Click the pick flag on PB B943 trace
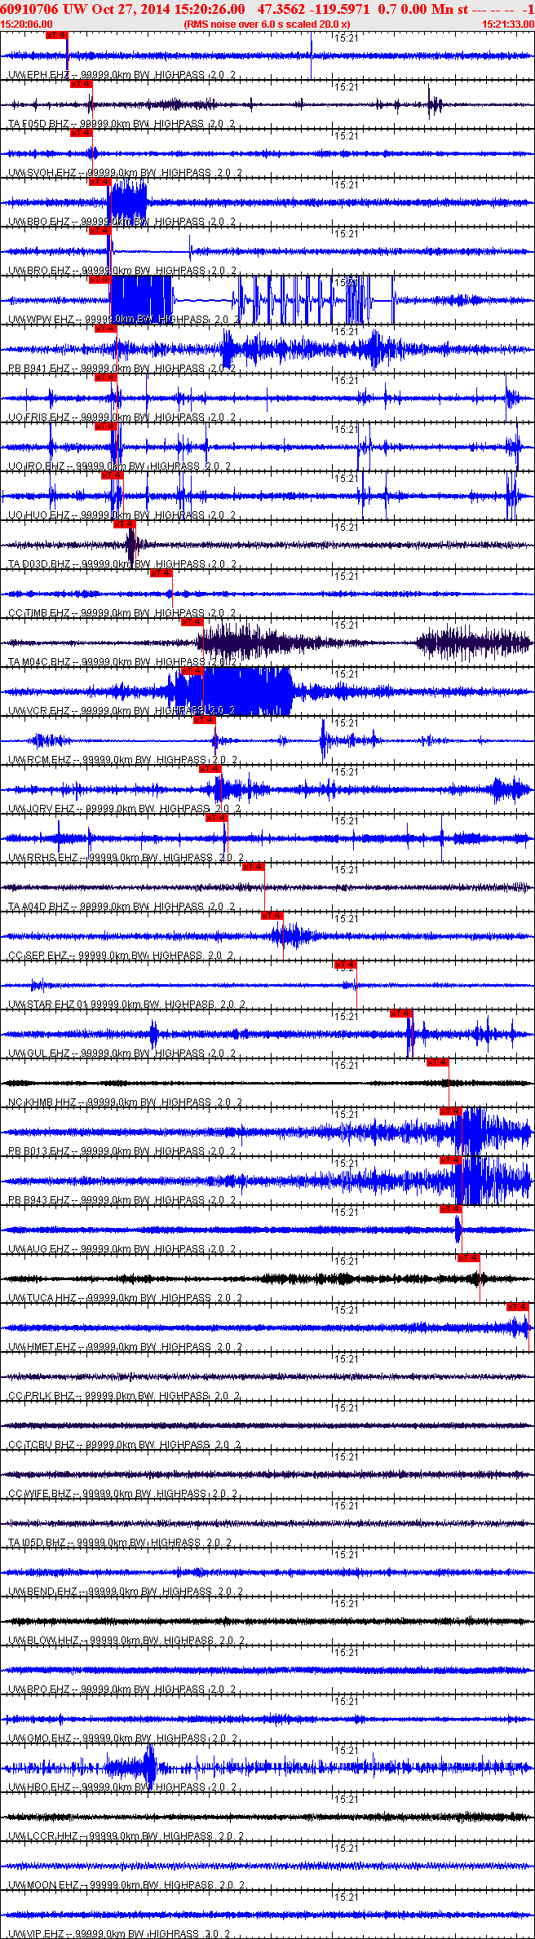The width and height of the screenshot is (535, 1939). (450, 1160)
